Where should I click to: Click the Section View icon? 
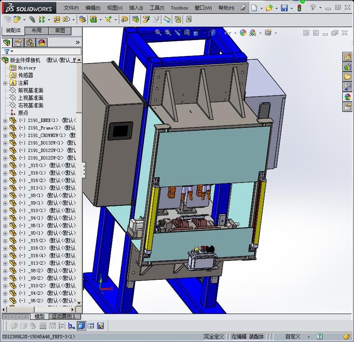[x=187, y=33]
